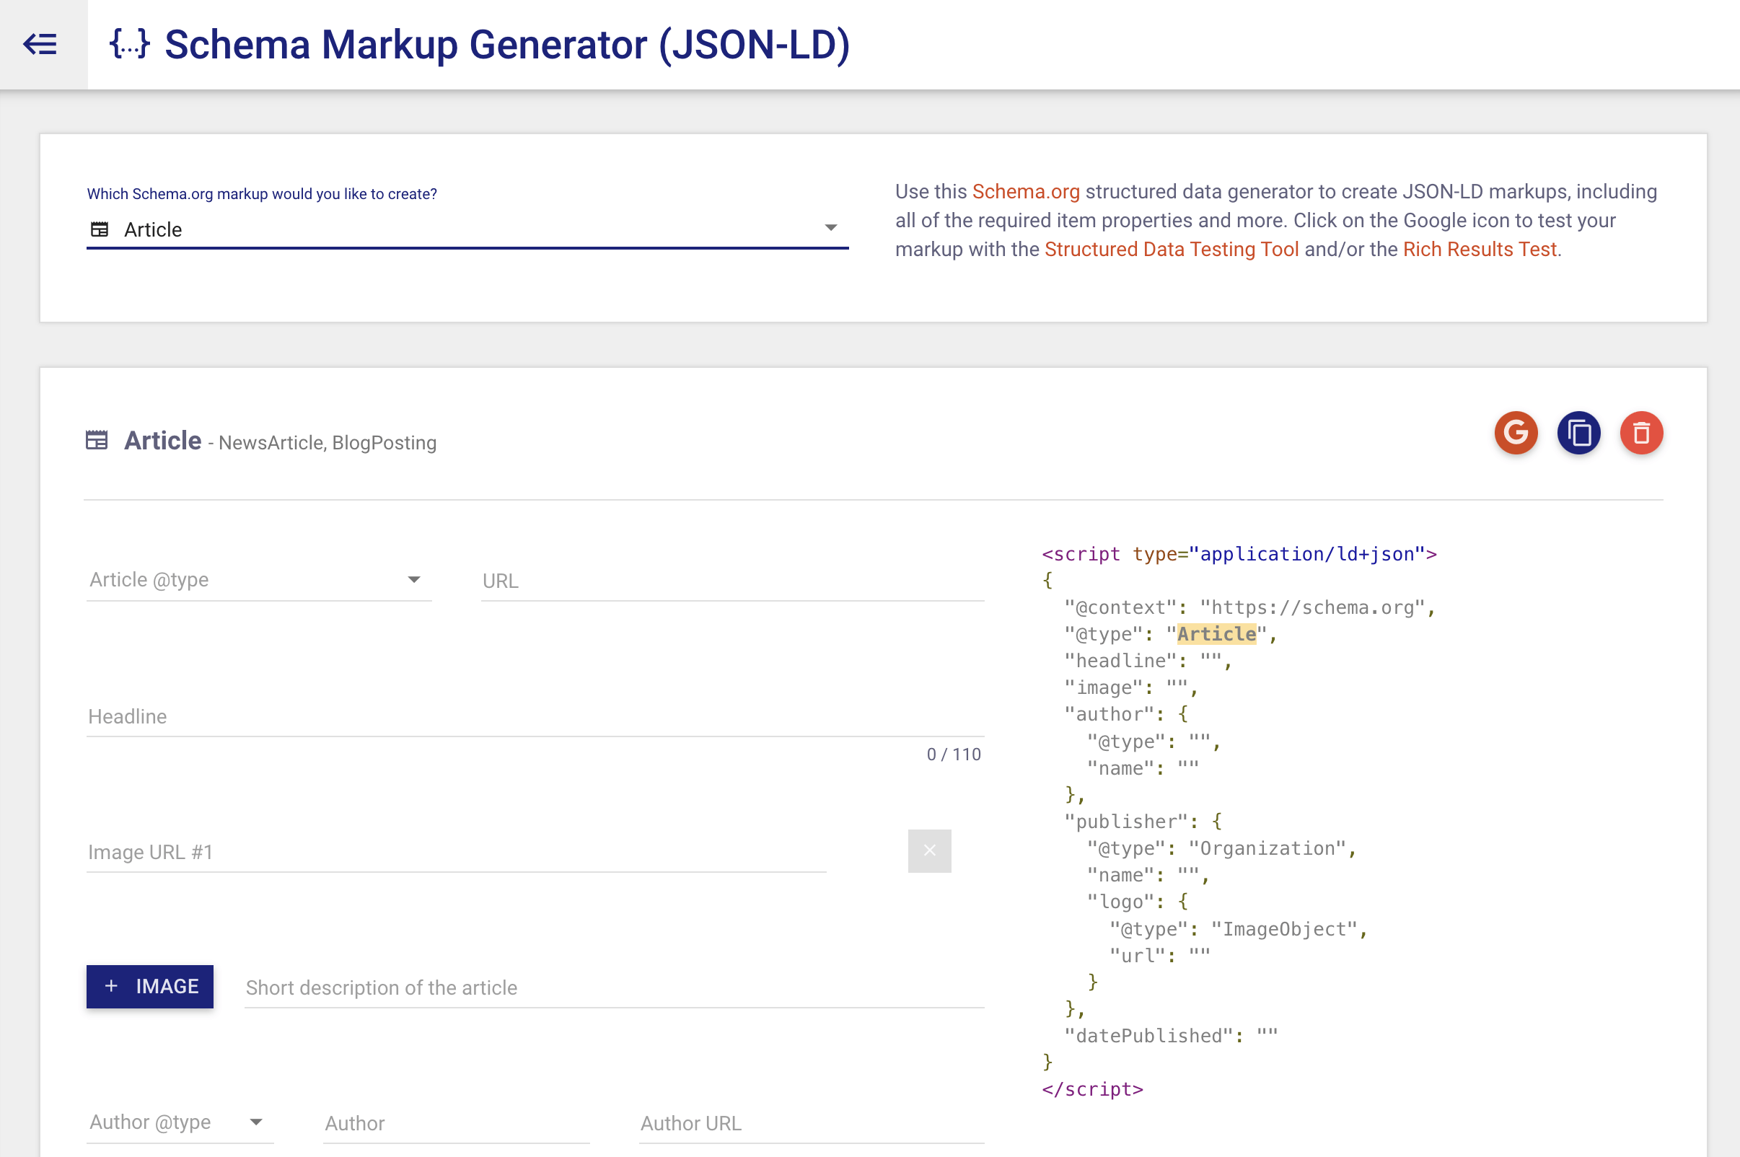
Task: Focus the Author name field
Action: click(x=456, y=1123)
